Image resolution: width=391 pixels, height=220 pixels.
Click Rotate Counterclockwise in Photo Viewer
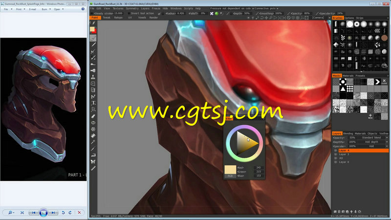coord(63,213)
